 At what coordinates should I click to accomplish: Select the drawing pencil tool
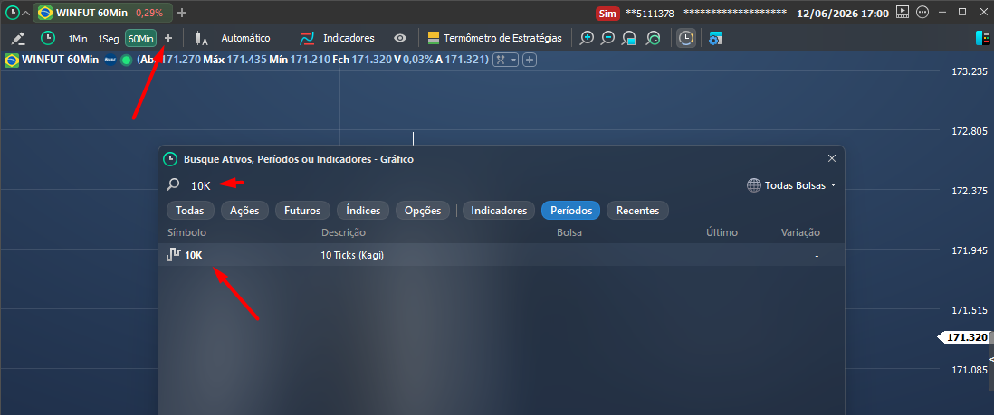[x=19, y=38]
